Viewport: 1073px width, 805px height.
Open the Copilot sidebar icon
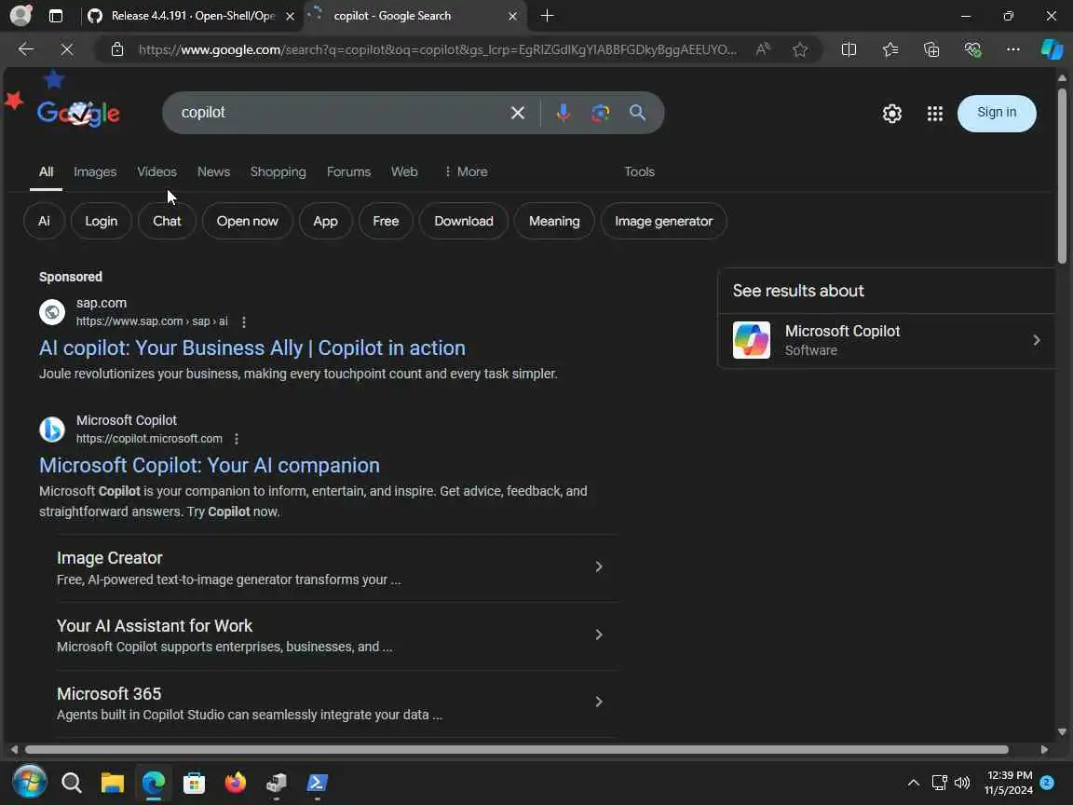click(1052, 49)
